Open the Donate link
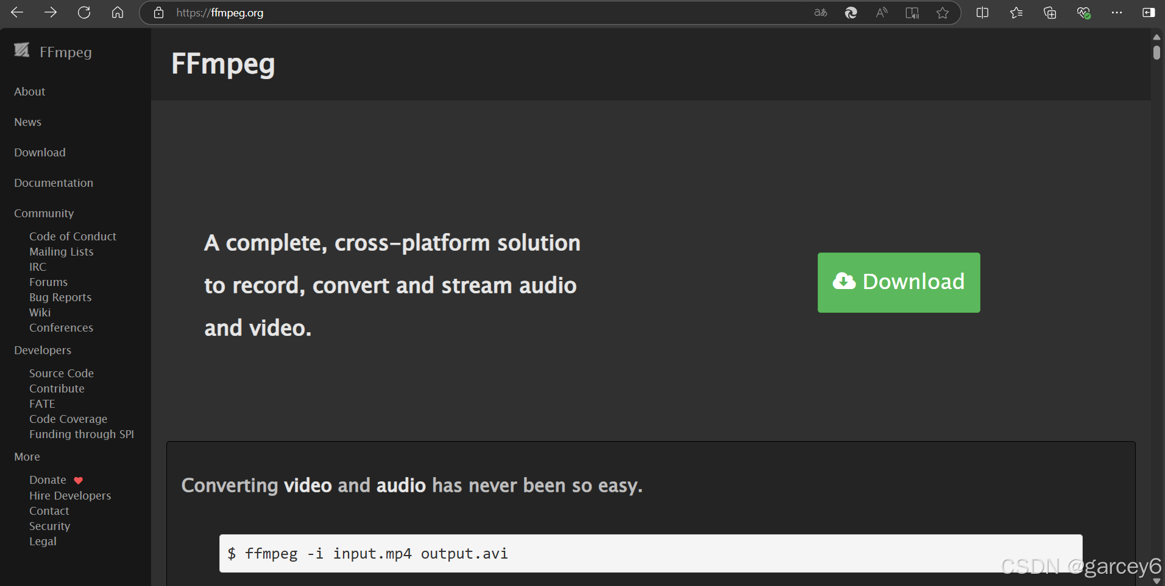 coord(48,480)
